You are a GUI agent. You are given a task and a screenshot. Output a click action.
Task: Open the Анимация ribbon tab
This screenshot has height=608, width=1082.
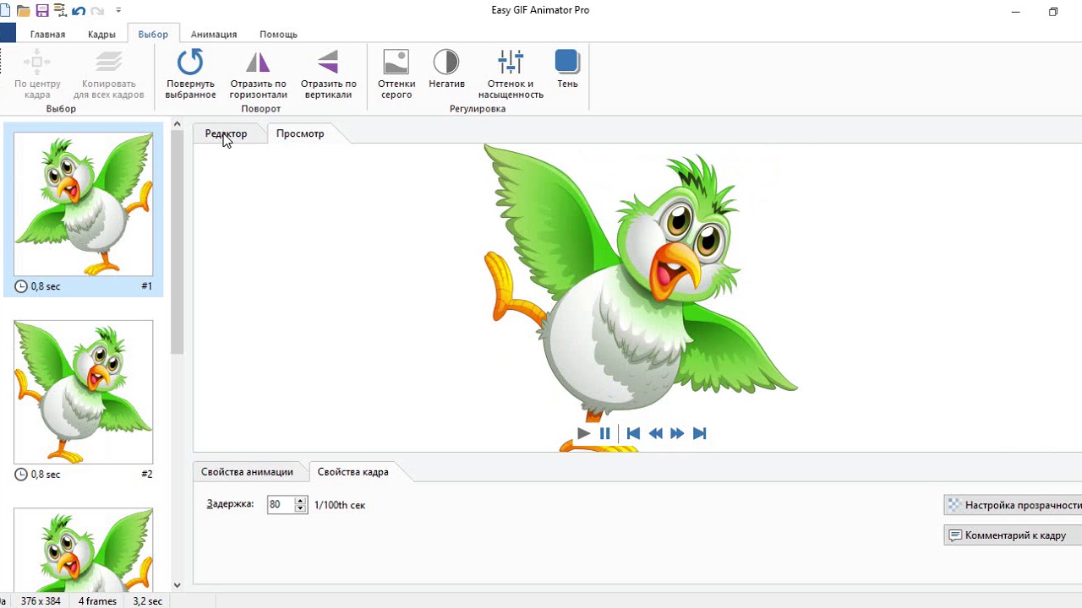214,35
